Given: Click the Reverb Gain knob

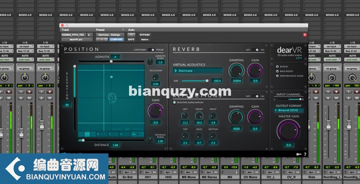Looking at the screenshot, I should pyautogui.click(x=255, y=71).
